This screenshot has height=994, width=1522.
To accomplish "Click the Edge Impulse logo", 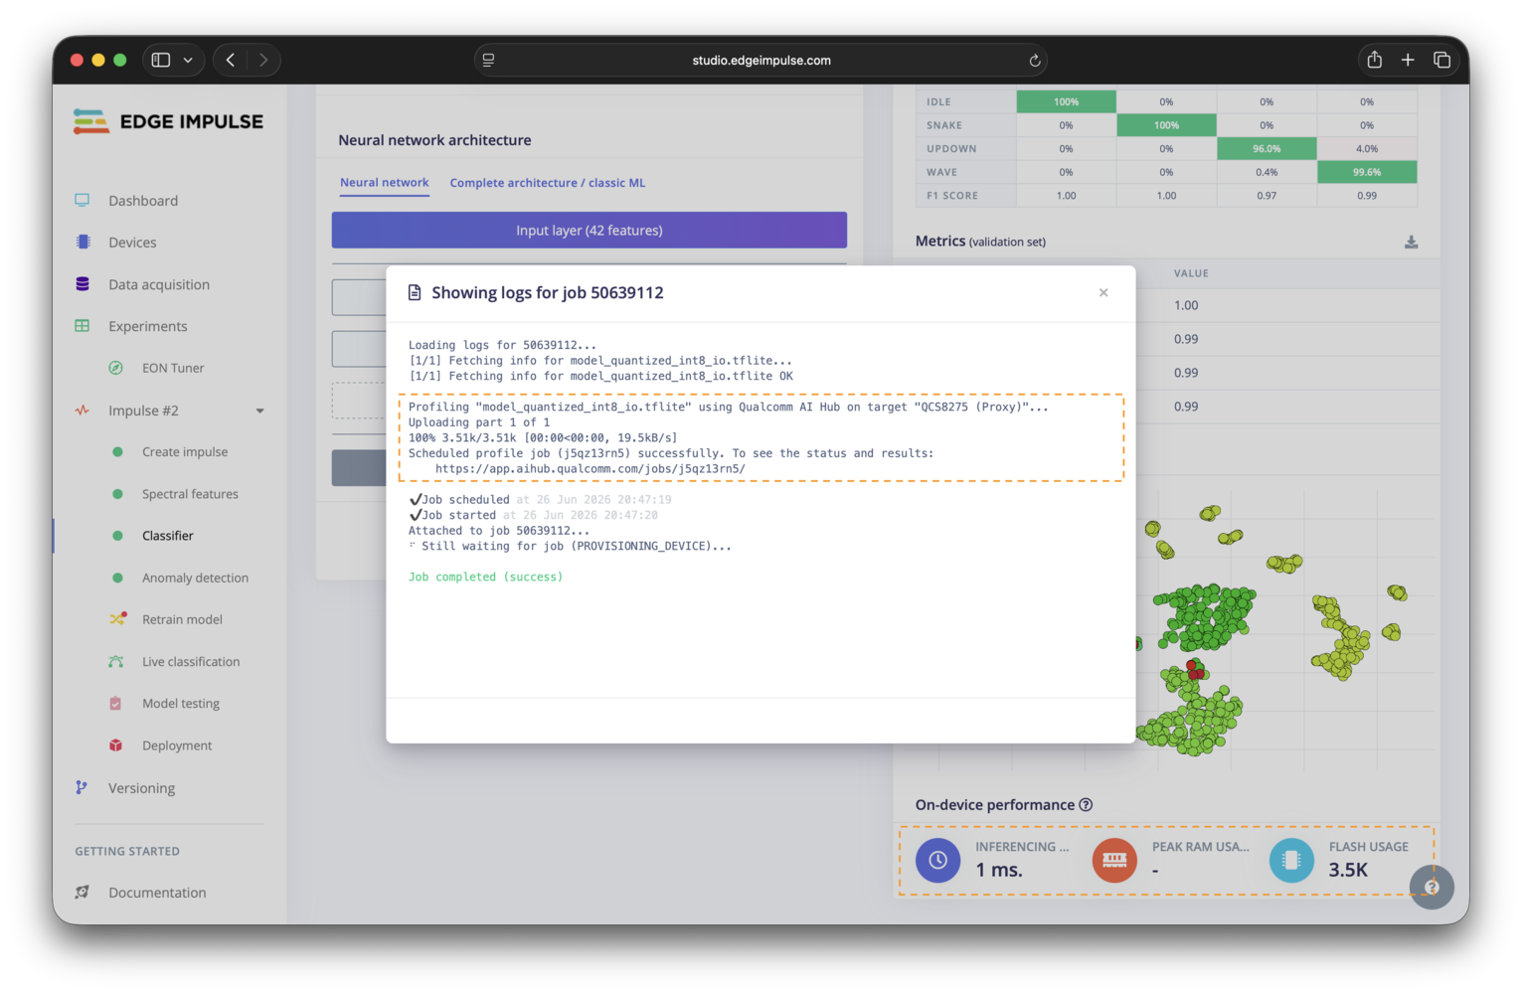I will click(x=168, y=121).
